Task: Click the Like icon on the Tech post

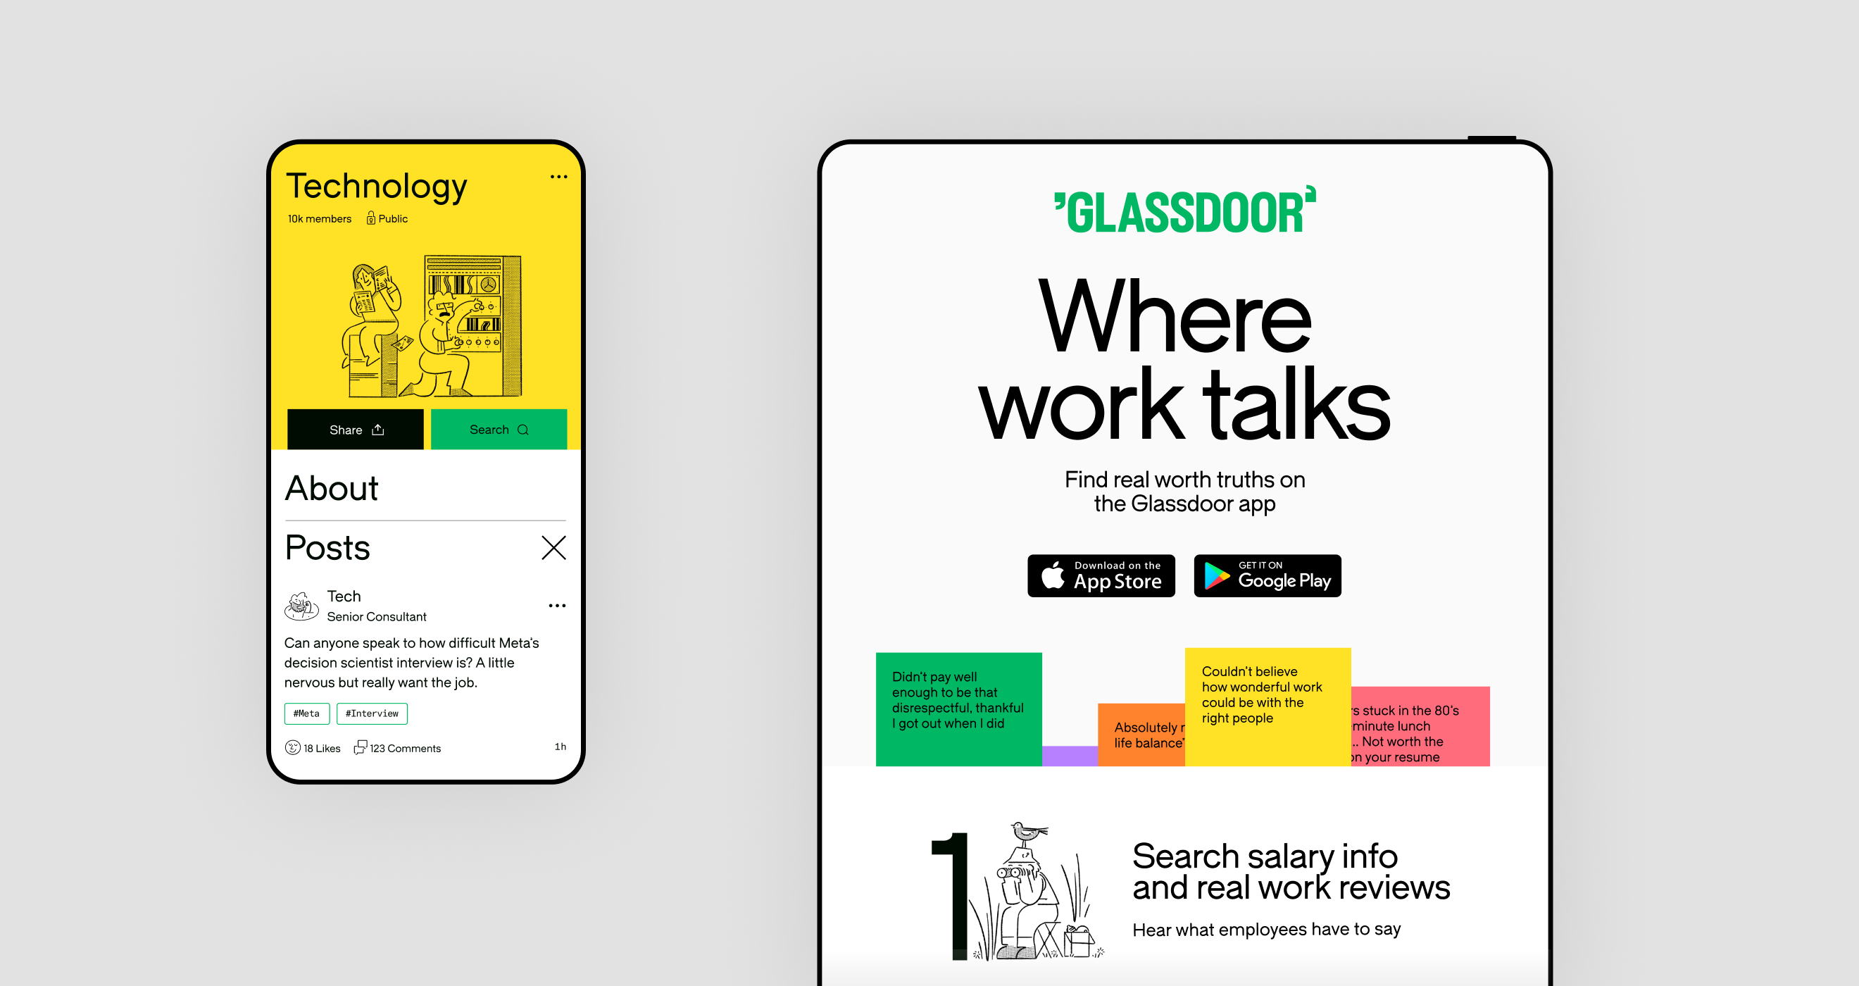Action: [292, 747]
